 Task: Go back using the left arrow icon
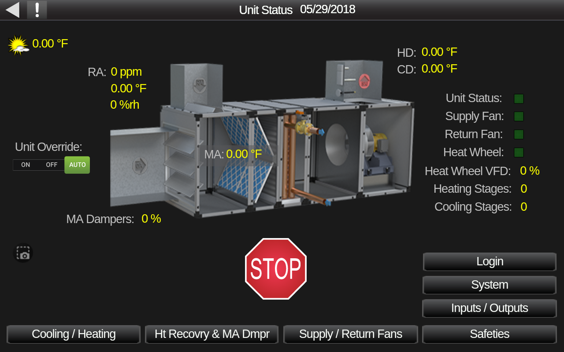coord(12,10)
